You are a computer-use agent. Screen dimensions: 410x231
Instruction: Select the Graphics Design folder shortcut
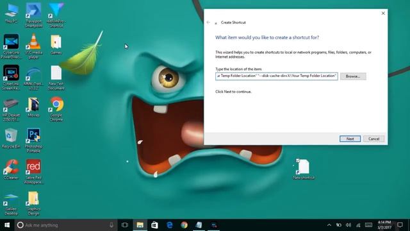click(x=34, y=203)
